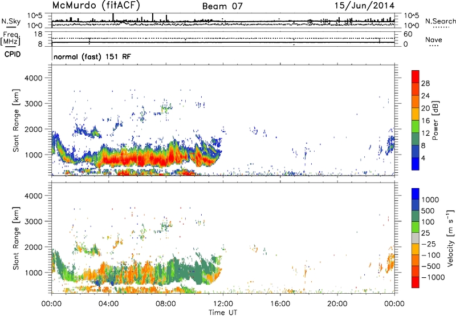Pick the dark blue 4–8 dB power colorbar segment

(416, 152)
